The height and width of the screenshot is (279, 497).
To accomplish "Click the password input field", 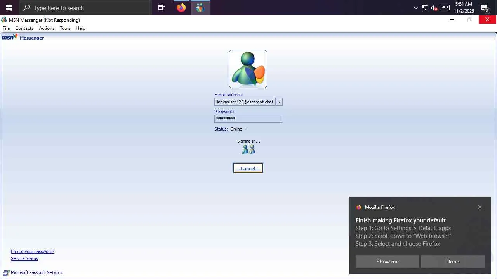I will pyautogui.click(x=248, y=119).
